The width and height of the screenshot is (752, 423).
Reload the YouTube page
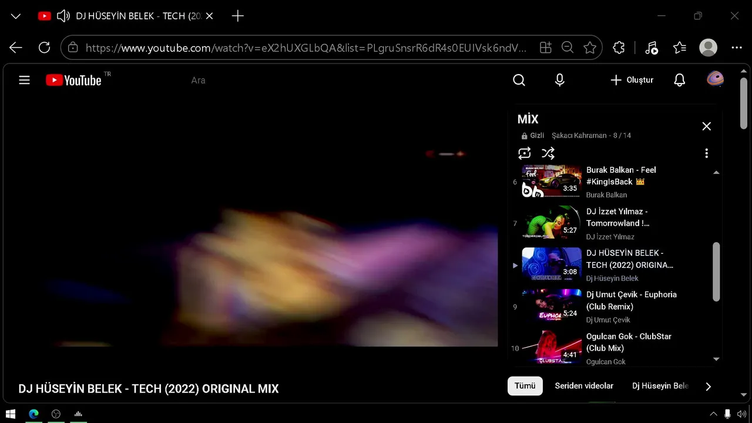tap(44, 48)
